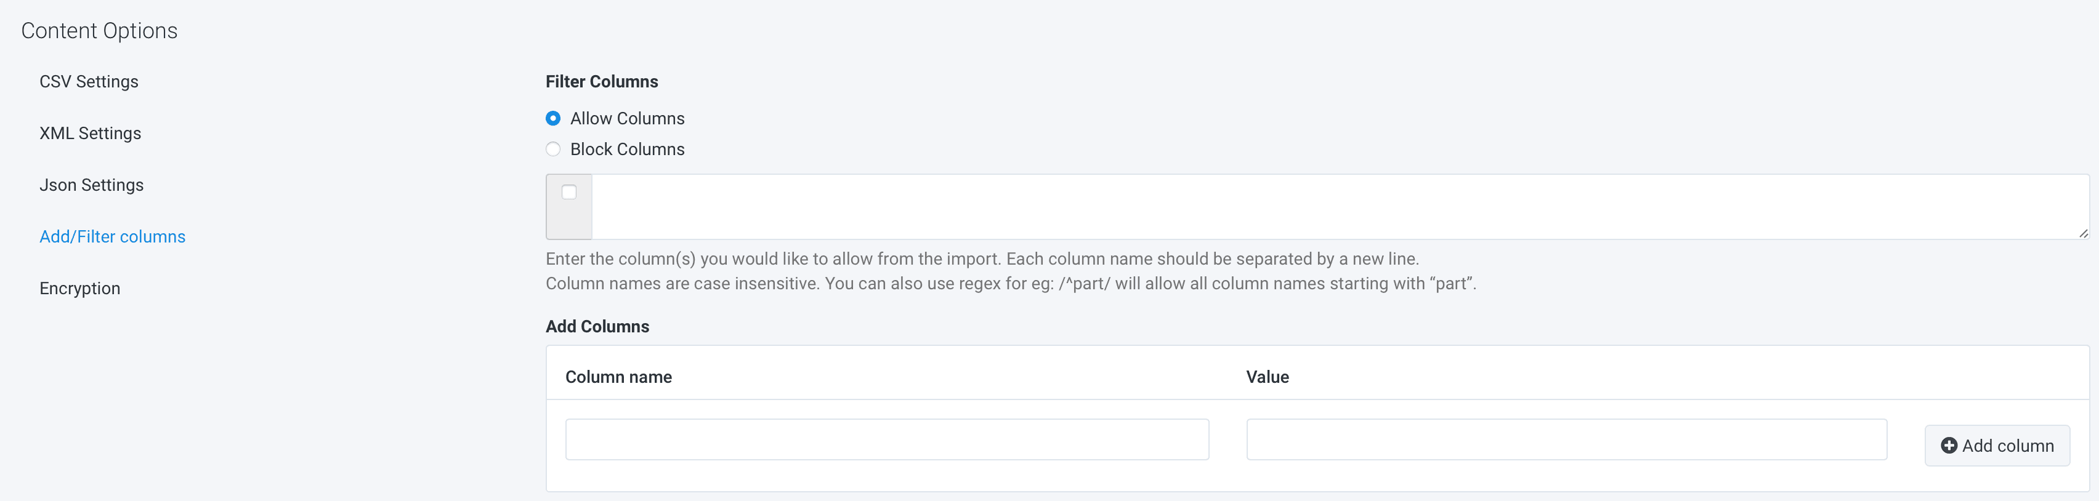Focus the Value input field
The image size is (2099, 501).
tap(1566, 440)
